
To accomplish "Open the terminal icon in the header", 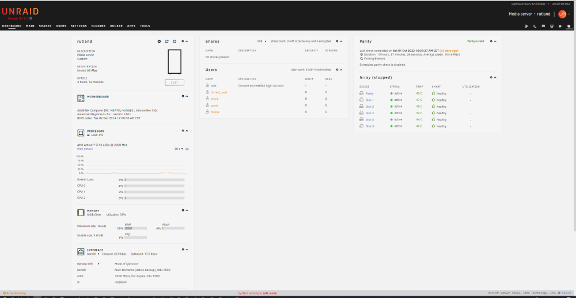I will click(535, 26).
